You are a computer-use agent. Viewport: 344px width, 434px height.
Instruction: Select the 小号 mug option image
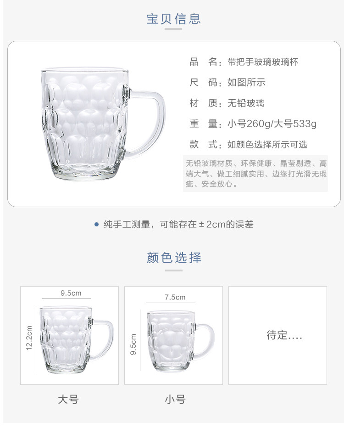click(173, 335)
